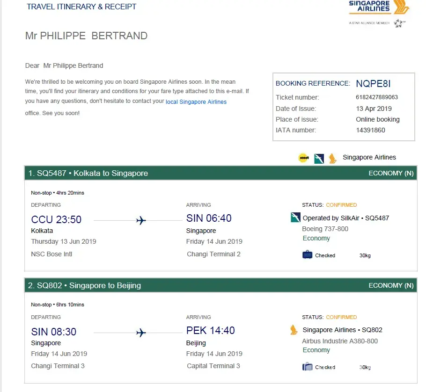Click the Economy link under Boeing 737-800
This screenshot has width=426, height=392.
pyautogui.click(x=316, y=238)
